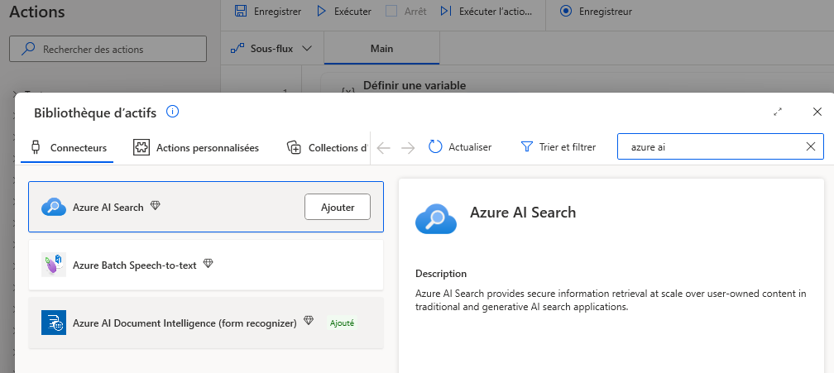Click the forward navigation arrow
Viewport: 834px width, 373px height.
click(408, 148)
